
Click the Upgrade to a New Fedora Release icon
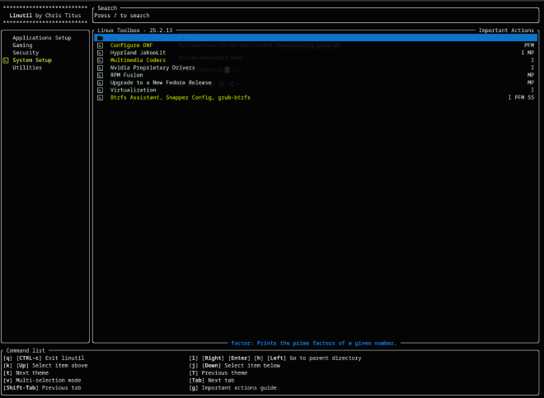100,82
